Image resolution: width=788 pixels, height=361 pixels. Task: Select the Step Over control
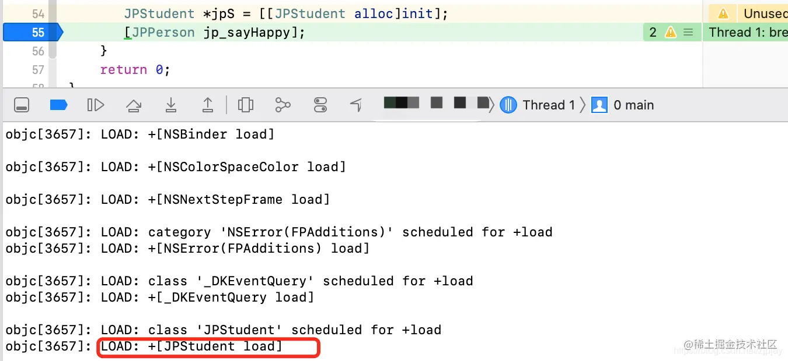click(134, 105)
